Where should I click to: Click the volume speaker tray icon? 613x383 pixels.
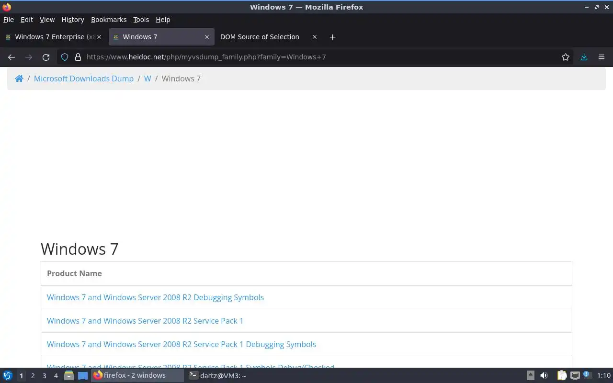pos(544,375)
